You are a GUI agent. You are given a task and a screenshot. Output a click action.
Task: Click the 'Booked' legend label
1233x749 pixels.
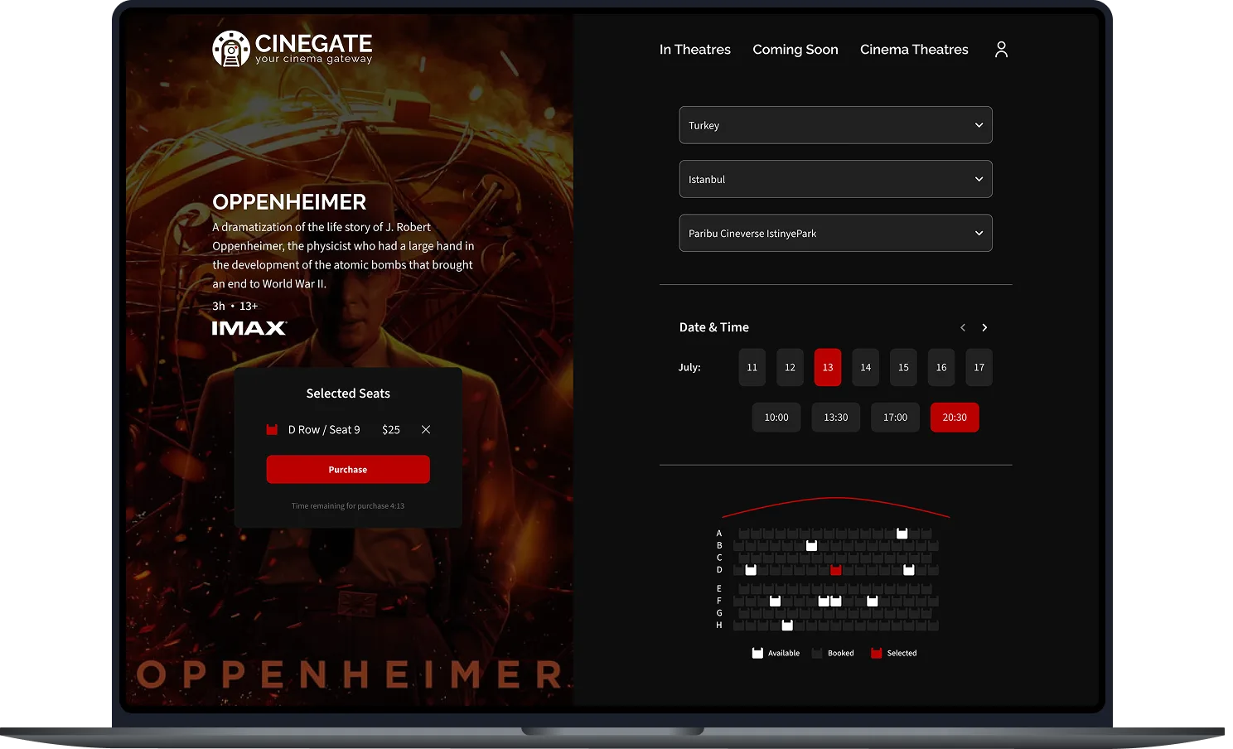coord(840,653)
